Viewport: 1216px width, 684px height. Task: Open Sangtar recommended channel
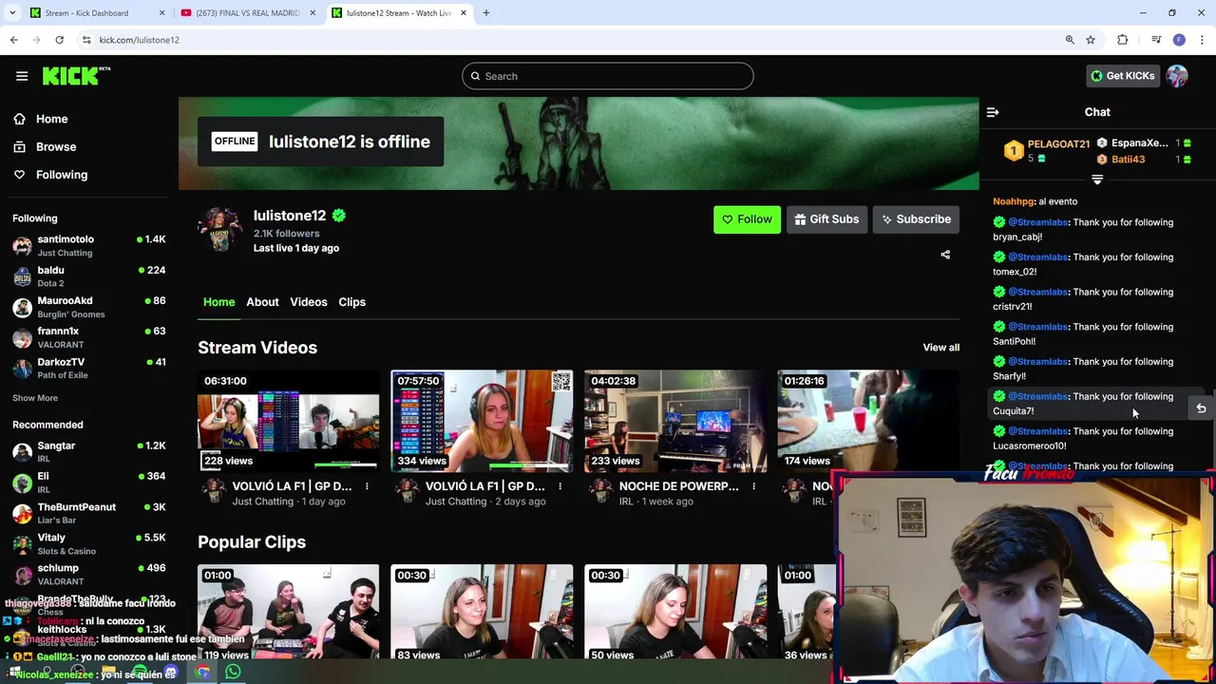89,452
